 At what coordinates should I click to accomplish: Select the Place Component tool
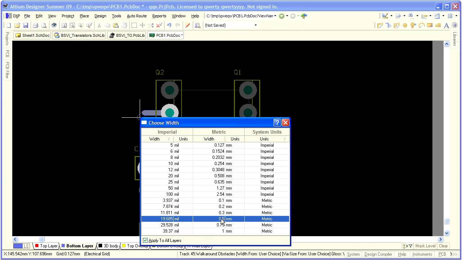tap(454, 25)
